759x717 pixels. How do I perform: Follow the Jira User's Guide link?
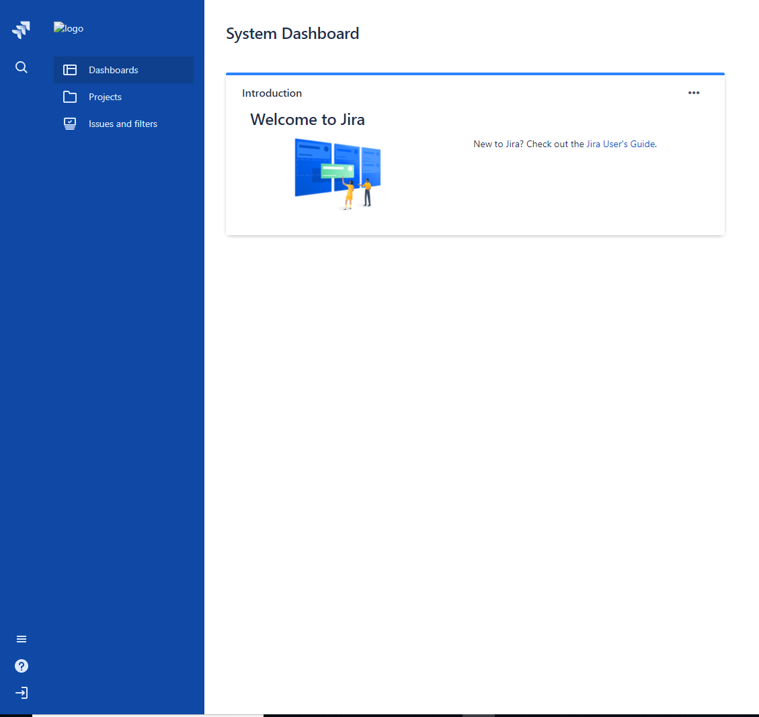[x=621, y=144]
